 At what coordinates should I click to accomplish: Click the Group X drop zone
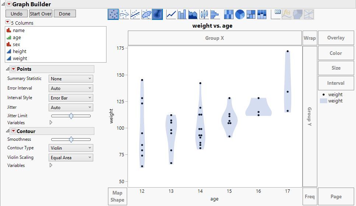[x=215, y=38]
